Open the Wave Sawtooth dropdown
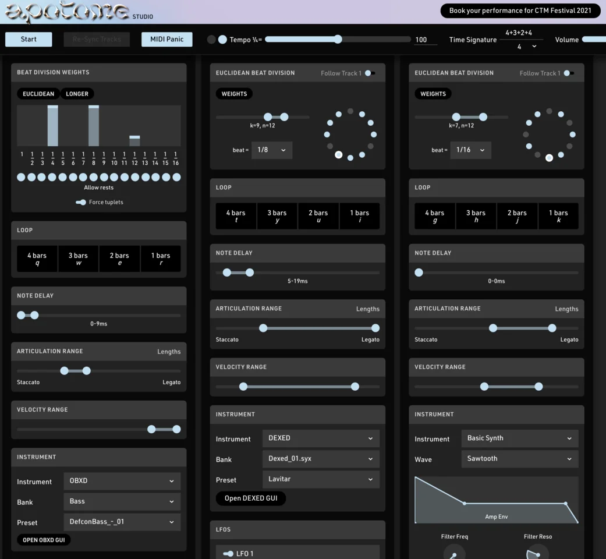606x559 pixels. click(x=519, y=459)
